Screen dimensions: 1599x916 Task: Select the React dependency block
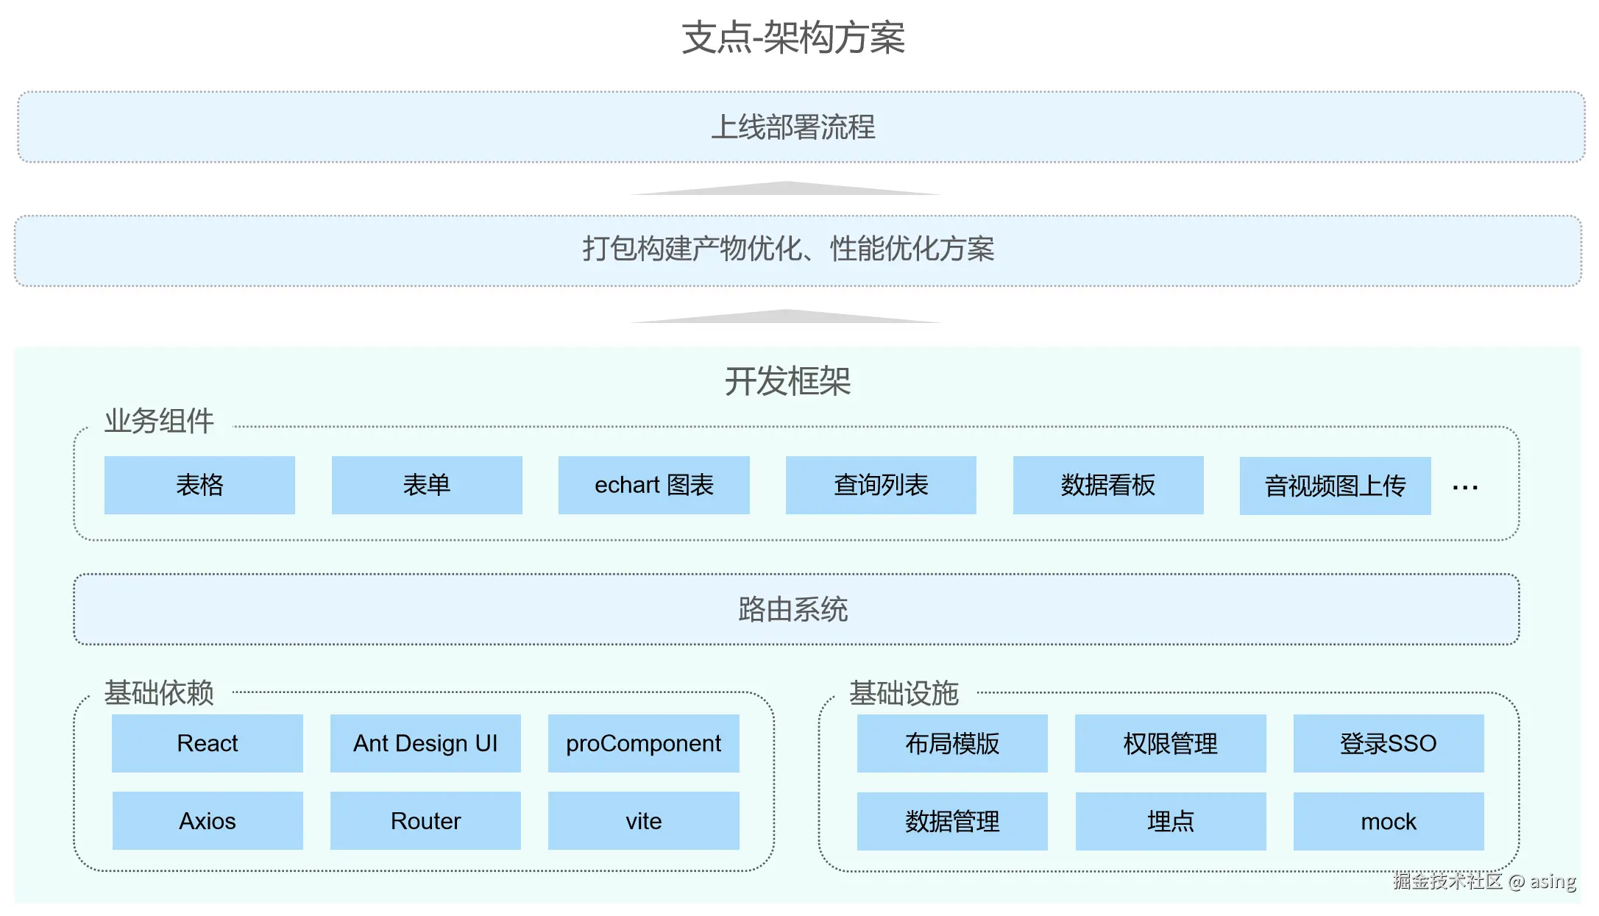pos(208,743)
